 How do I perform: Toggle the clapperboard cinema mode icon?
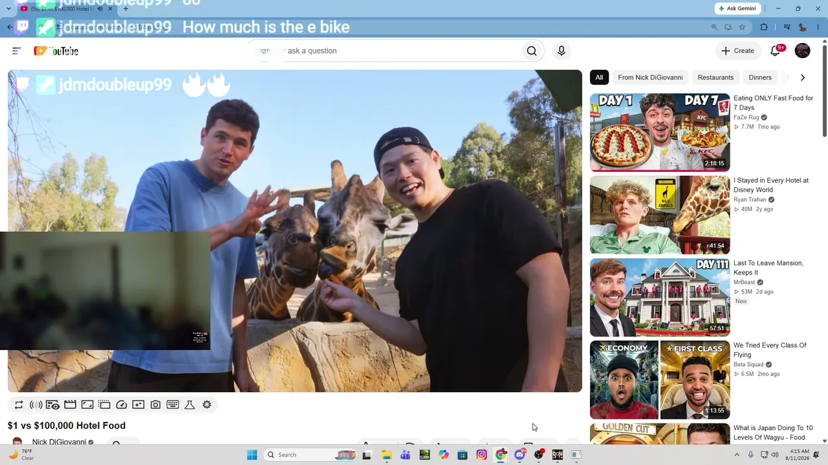coord(70,405)
